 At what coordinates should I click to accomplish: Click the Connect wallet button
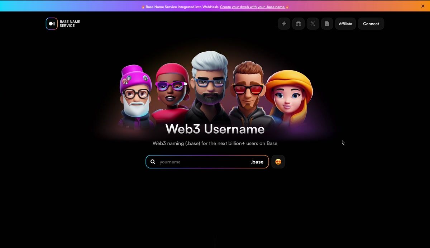click(371, 24)
